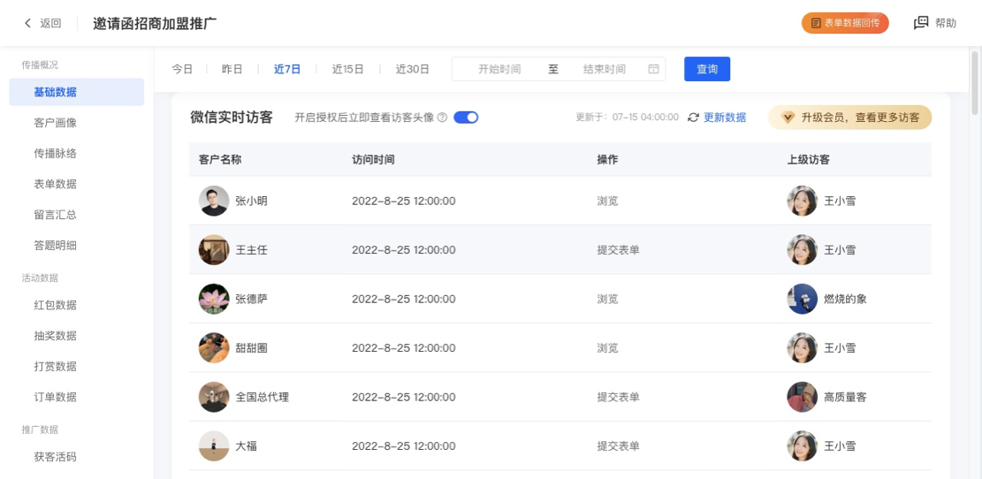Click the help chat icon
This screenshot has width=982, height=479.
click(921, 23)
